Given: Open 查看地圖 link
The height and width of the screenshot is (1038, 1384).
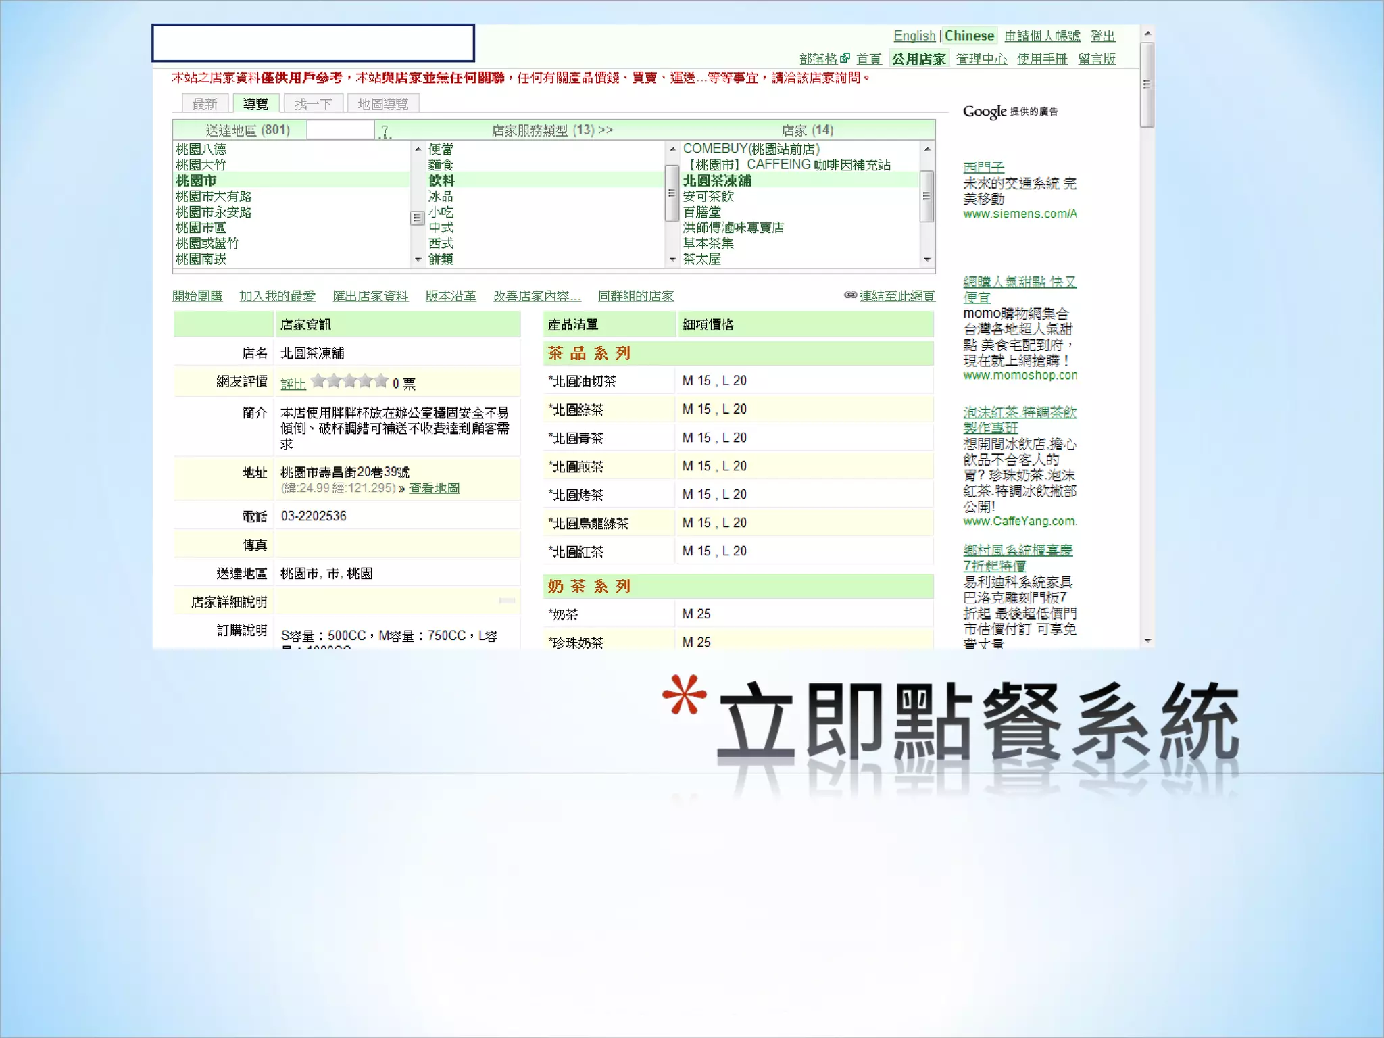Looking at the screenshot, I should click(x=434, y=488).
